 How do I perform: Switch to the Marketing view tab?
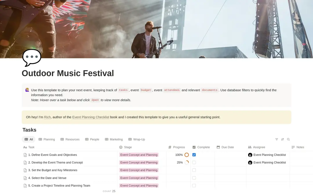(x=114, y=139)
